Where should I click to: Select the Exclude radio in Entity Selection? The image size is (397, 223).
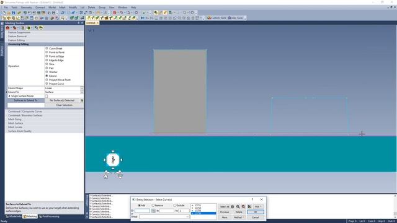coord(174,205)
